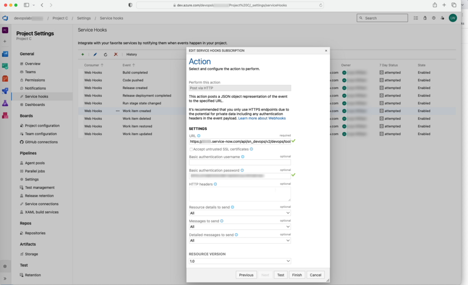Open Messages to send dropdown
Image resolution: width=468 pixels, height=285 pixels.
pos(240,227)
